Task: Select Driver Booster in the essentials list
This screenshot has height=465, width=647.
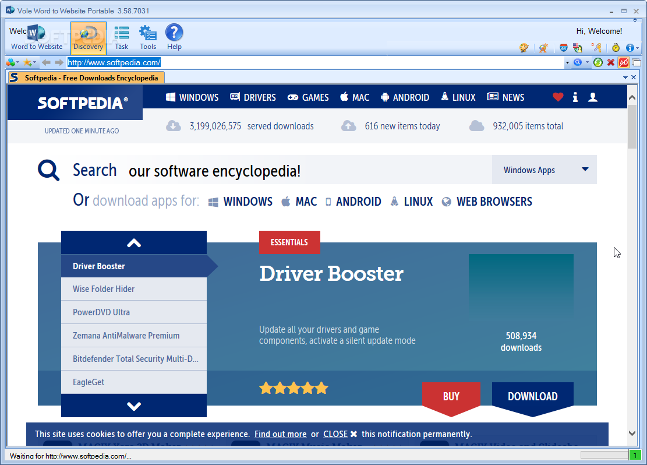Action: pos(134,266)
